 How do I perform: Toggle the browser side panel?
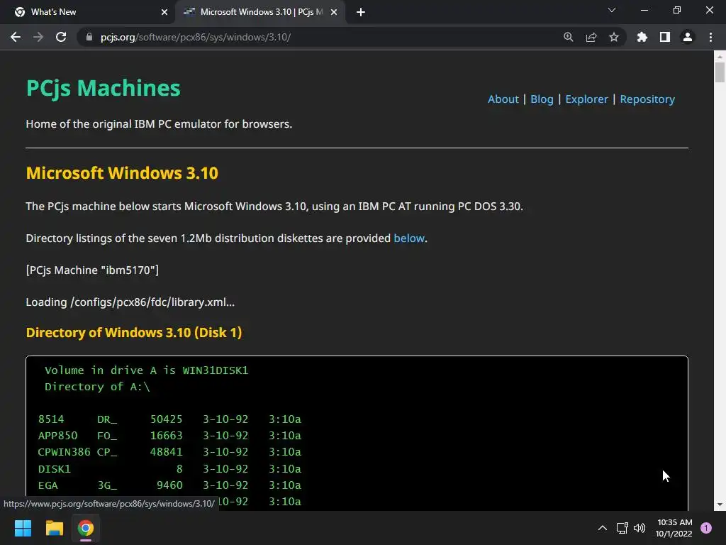(x=665, y=37)
